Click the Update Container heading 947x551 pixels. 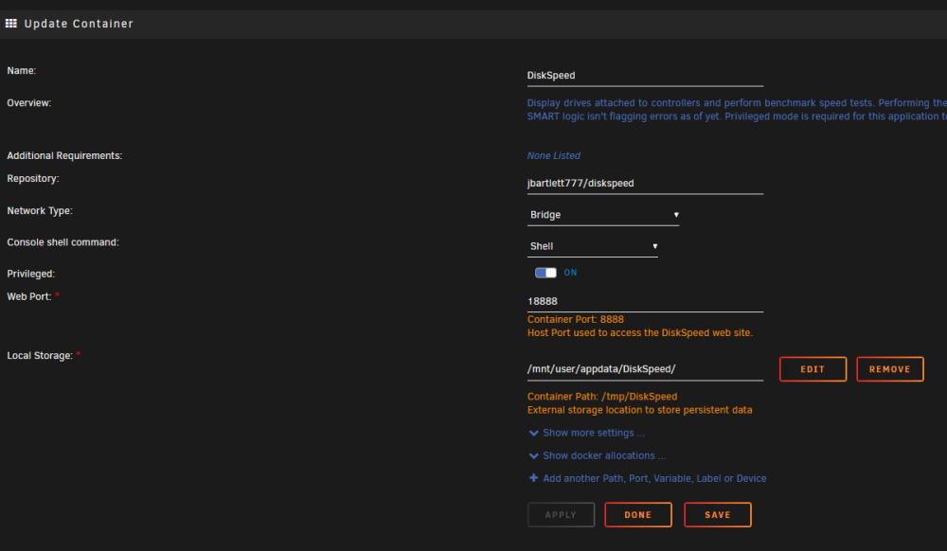tap(79, 24)
